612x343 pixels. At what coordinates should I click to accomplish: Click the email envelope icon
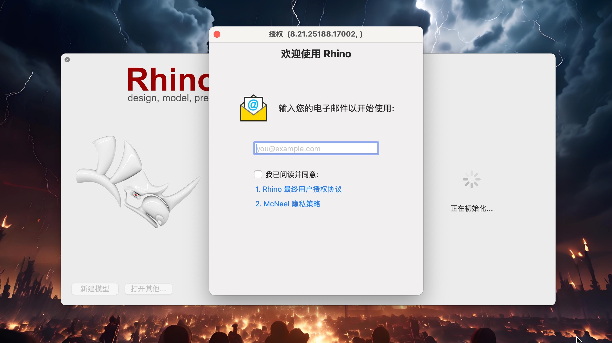[253, 109]
